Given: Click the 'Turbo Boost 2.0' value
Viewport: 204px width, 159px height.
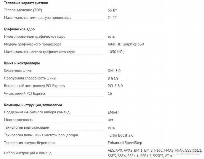Looking at the screenshot, I should (x=121, y=135).
